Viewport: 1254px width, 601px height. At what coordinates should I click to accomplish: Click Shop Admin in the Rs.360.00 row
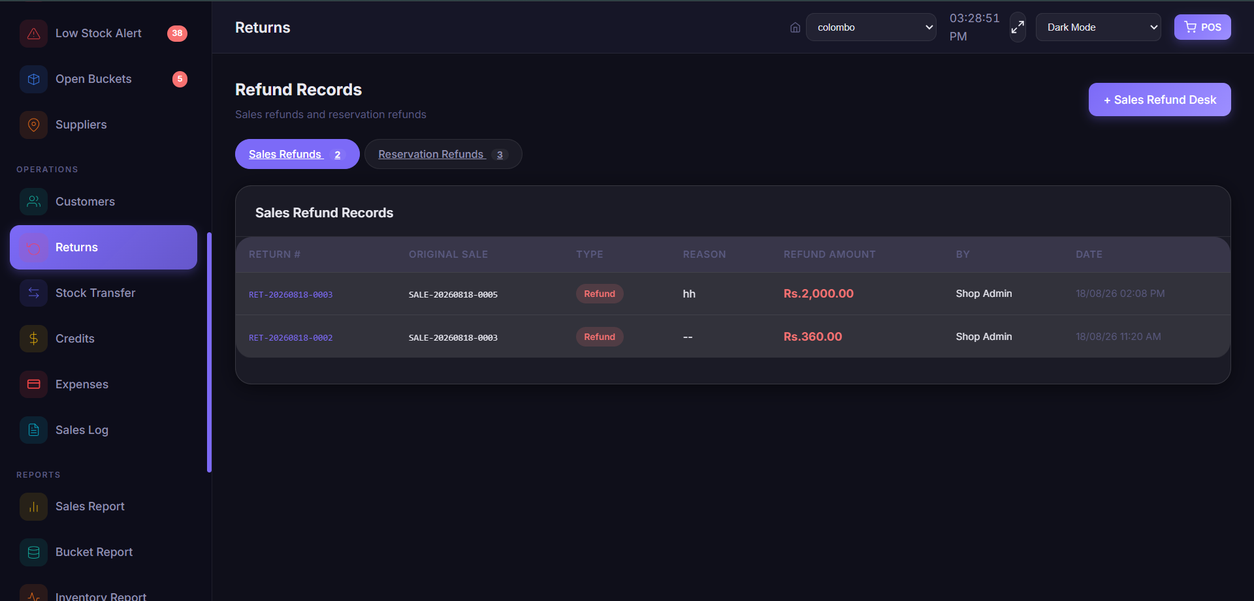click(x=984, y=337)
